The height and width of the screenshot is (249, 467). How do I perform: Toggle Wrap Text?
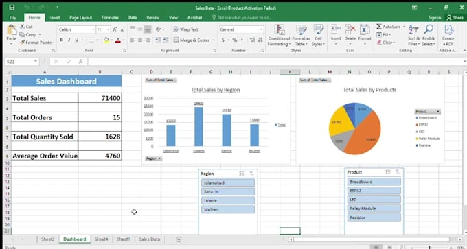click(x=186, y=29)
